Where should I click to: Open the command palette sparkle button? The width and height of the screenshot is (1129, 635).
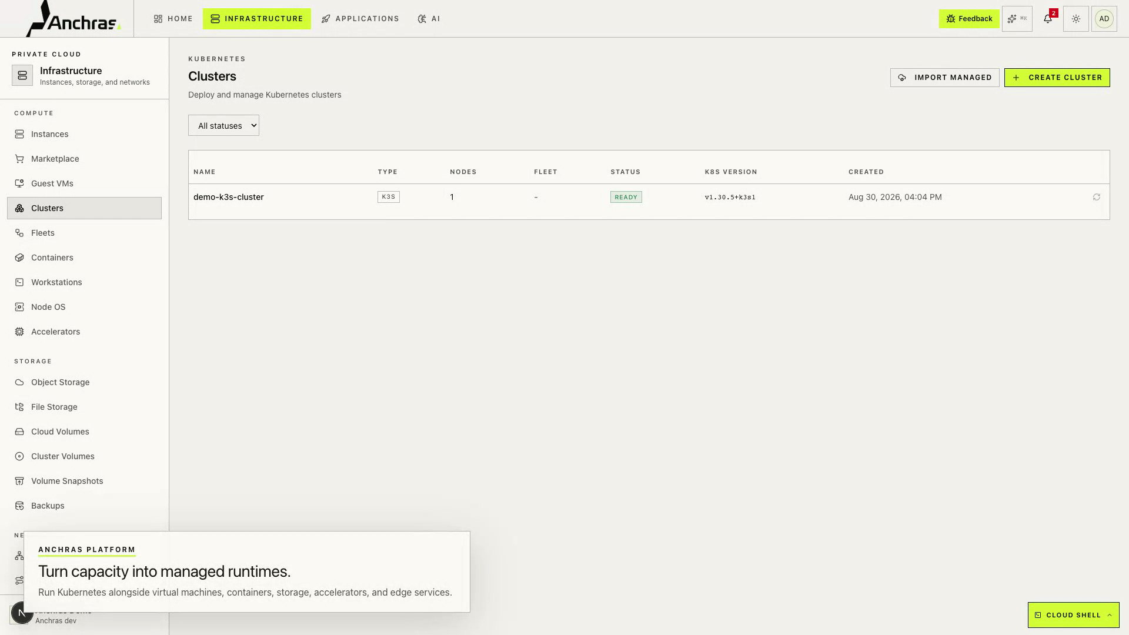pos(1017,19)
